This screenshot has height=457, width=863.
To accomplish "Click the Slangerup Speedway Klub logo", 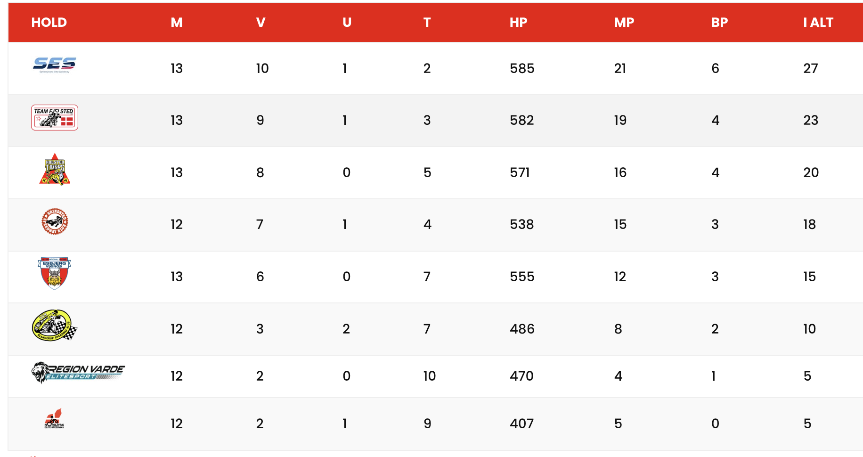I will [x=55, y=326].
